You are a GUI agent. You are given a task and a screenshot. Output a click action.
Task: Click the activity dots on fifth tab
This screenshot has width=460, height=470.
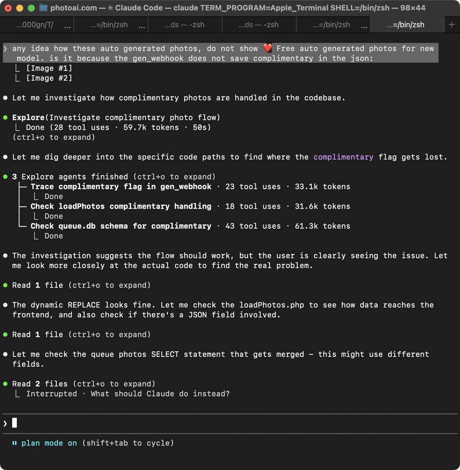pos(364,27)
